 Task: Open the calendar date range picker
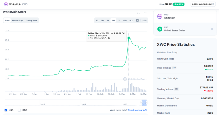[x=138, y=20]
